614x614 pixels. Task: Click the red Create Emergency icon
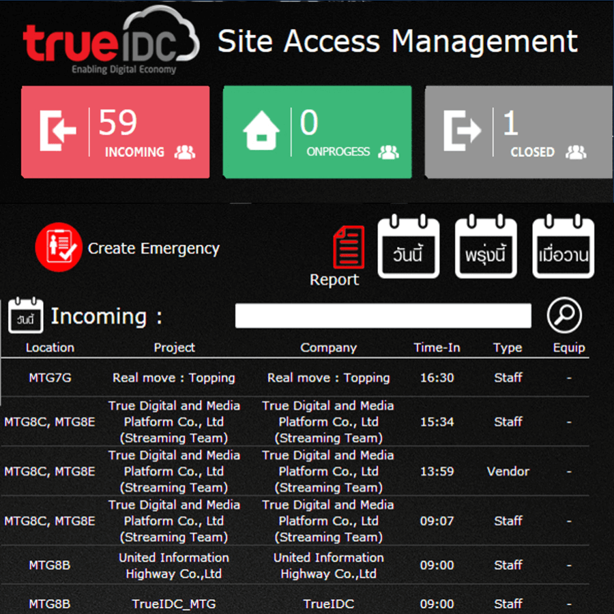pos(59,247)
